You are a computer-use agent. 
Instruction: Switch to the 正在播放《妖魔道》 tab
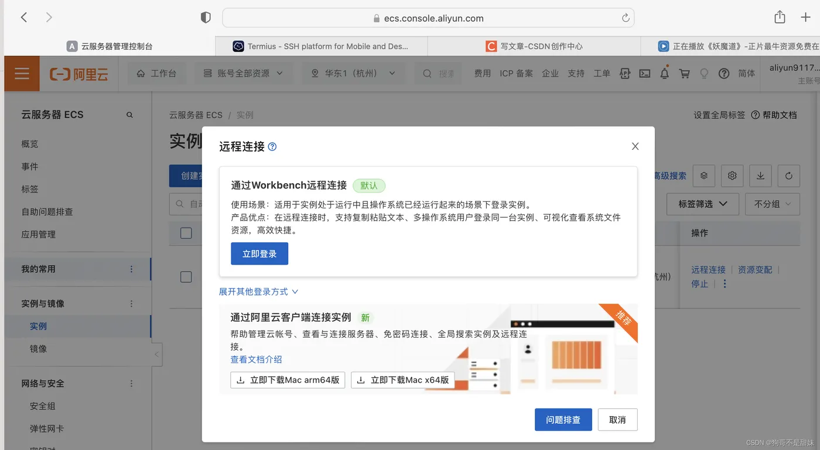click(739, 46)
